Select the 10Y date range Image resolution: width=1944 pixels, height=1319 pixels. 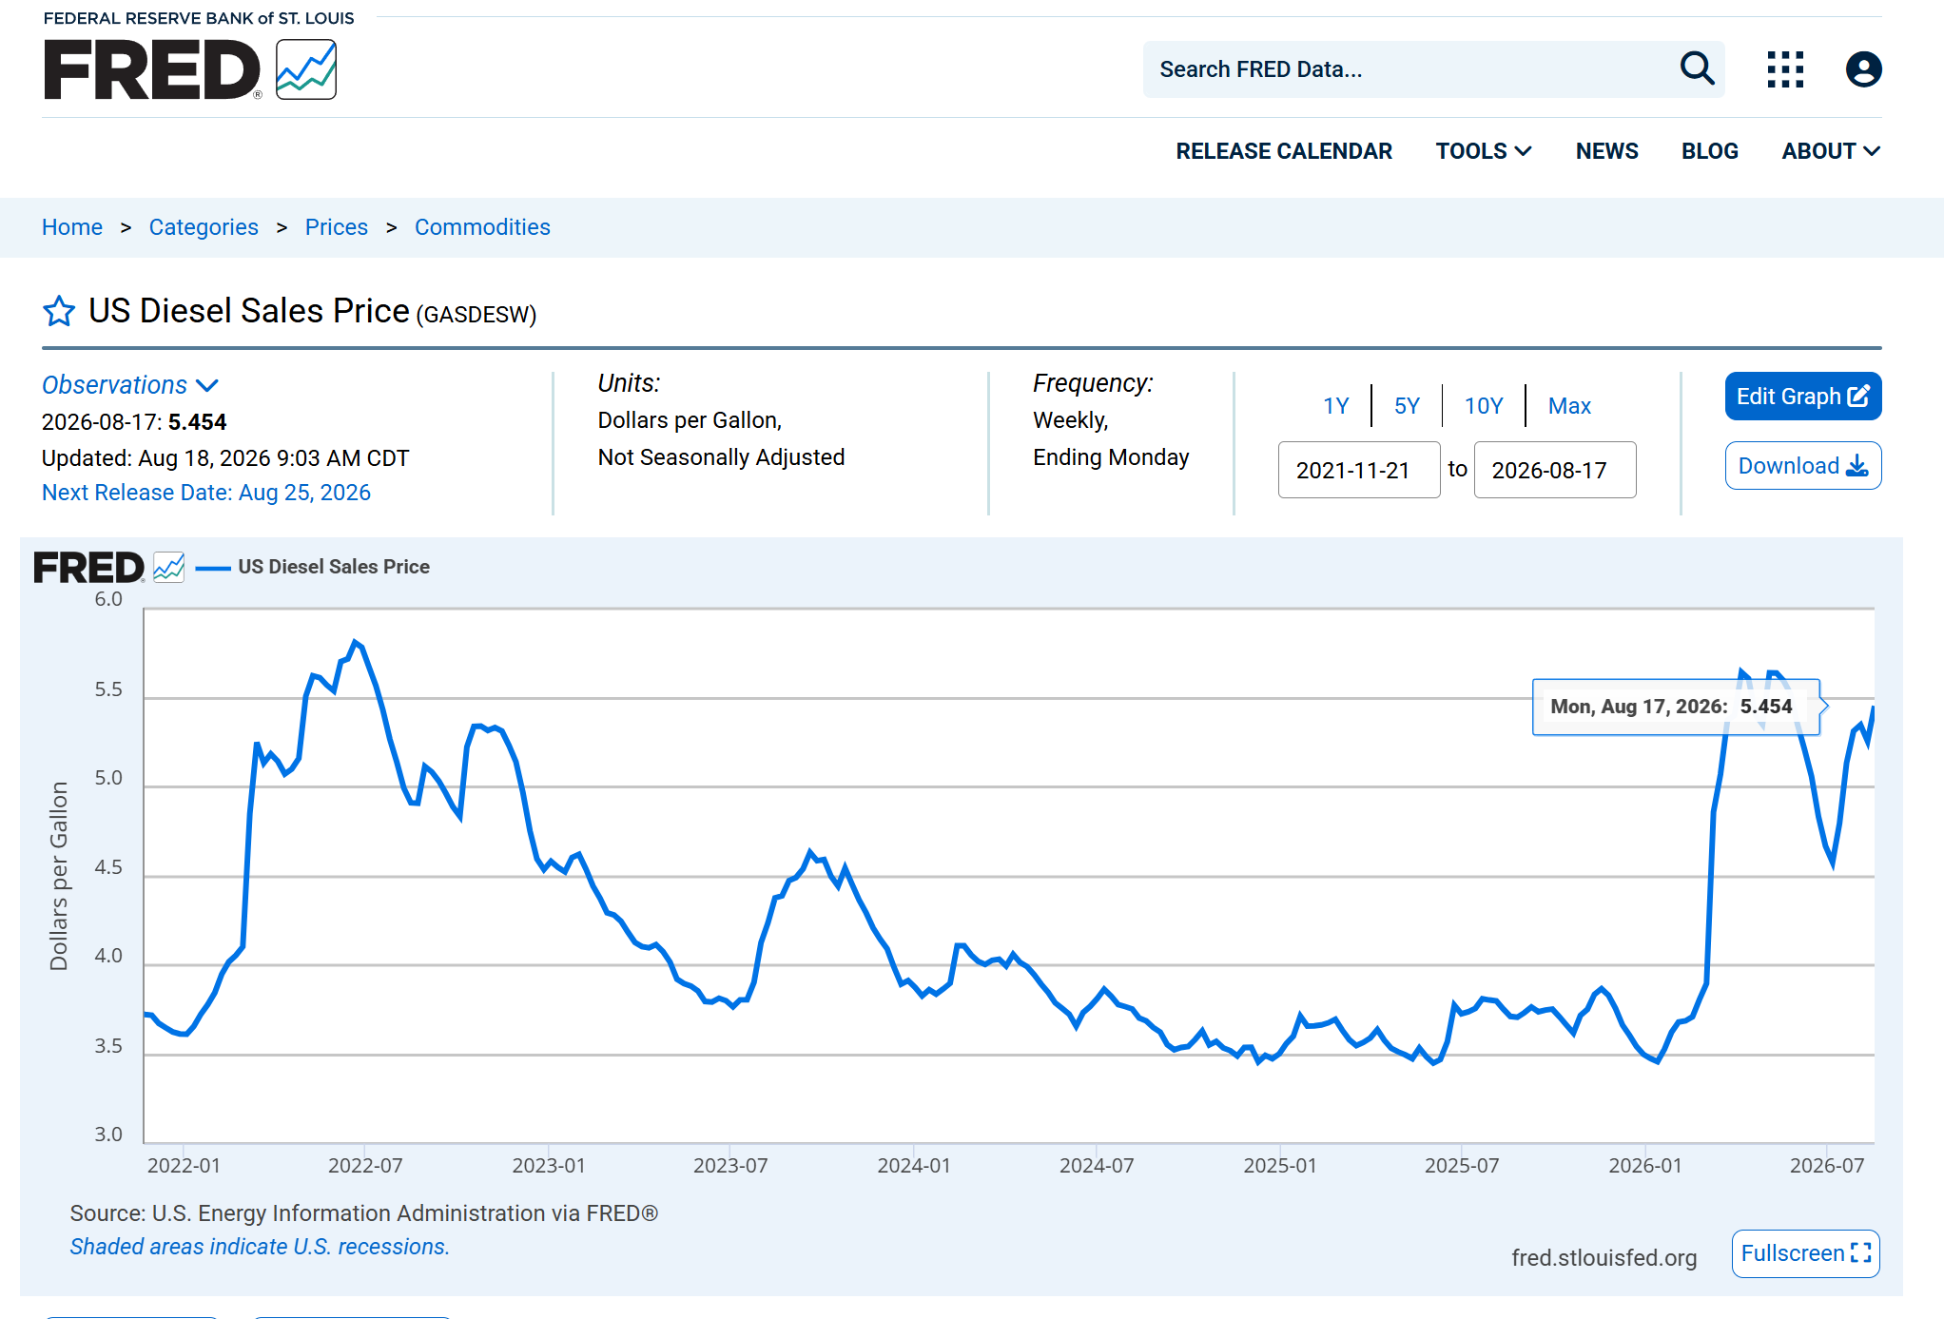(x=1484, y=406)
